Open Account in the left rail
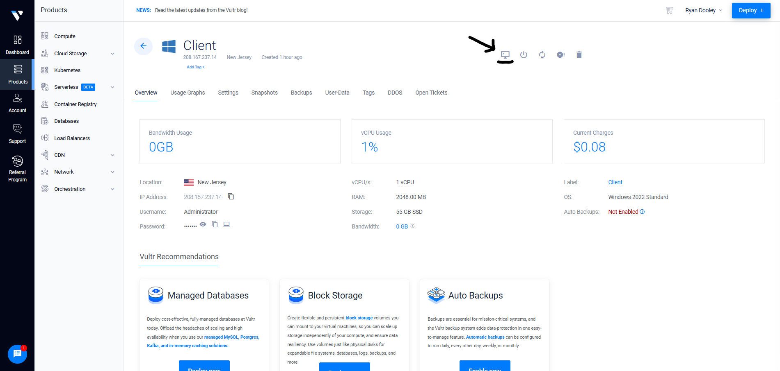Screen dimensions: 780x371 coord(17,103)
